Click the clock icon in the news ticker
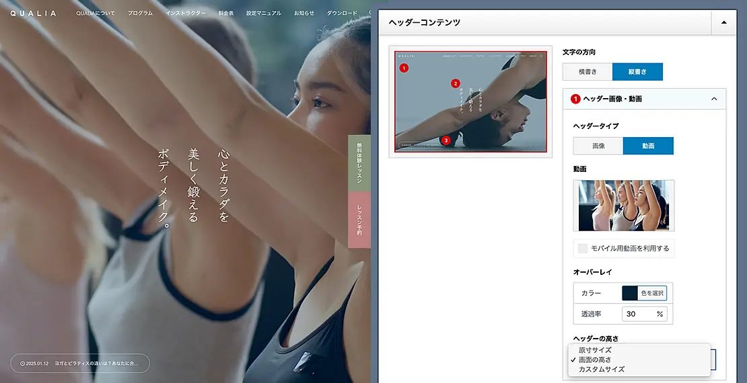This screenshot has height=383, width=747. click(22, 364)
